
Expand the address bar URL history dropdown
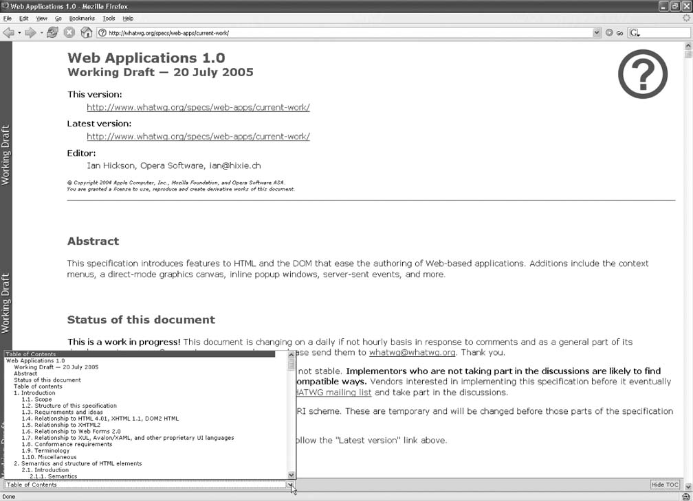597,33
